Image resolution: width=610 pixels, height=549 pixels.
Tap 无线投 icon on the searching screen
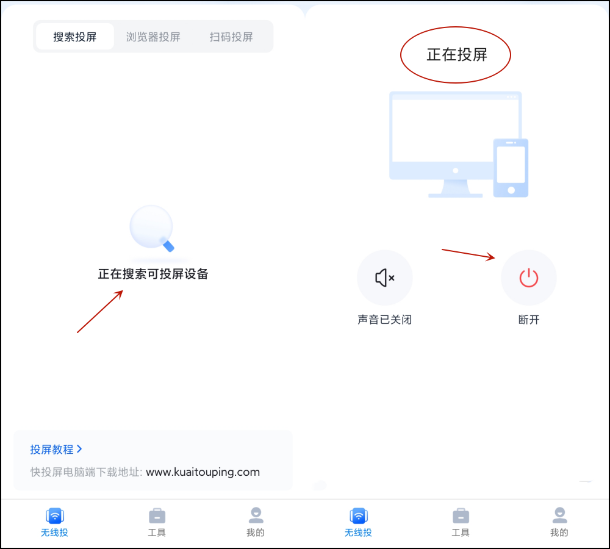click(55, 516)
